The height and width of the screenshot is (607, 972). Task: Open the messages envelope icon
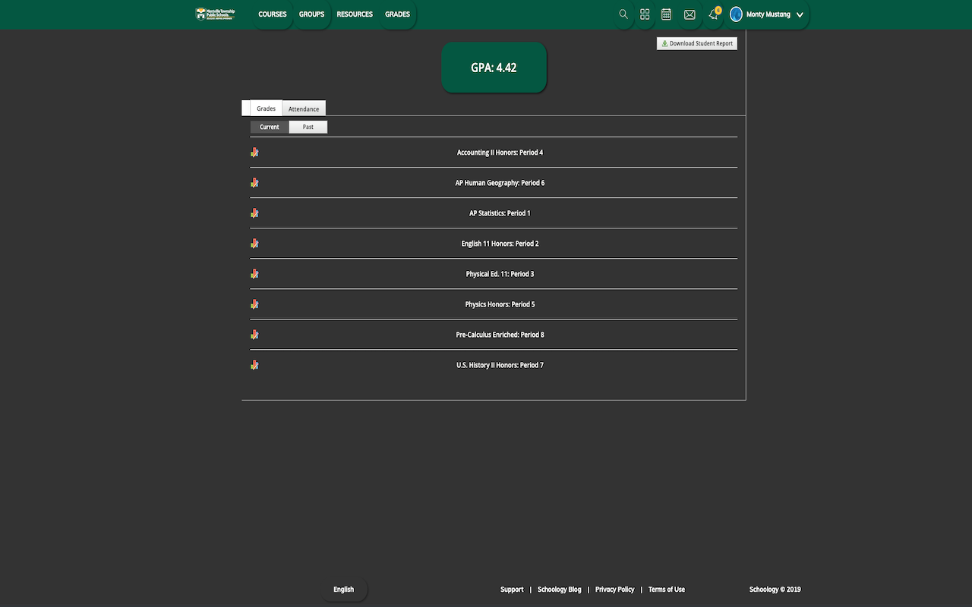(x=690, y=14)
